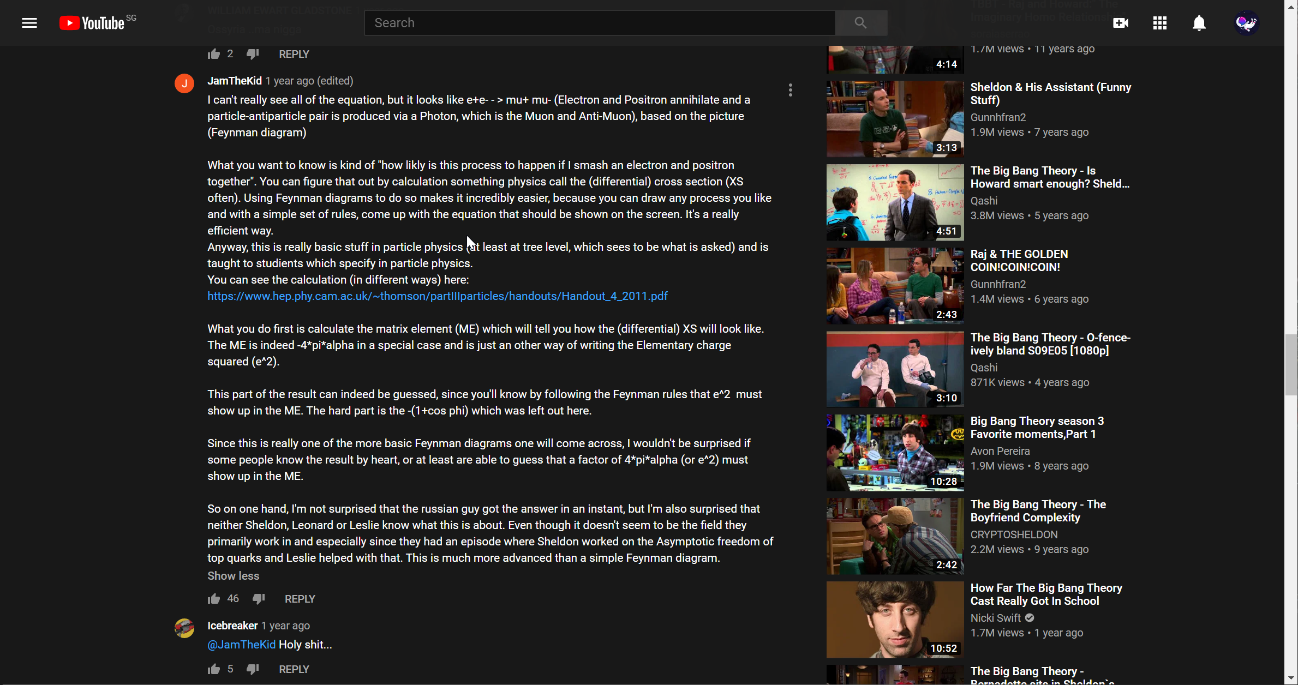Like JamTheKid's comment with 46 likes
1298x685 pixels.
[214, 599]
